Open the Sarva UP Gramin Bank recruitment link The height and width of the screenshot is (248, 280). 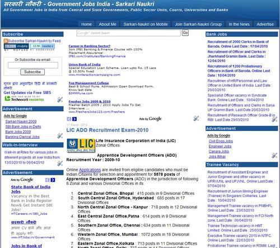pos(241,107)
